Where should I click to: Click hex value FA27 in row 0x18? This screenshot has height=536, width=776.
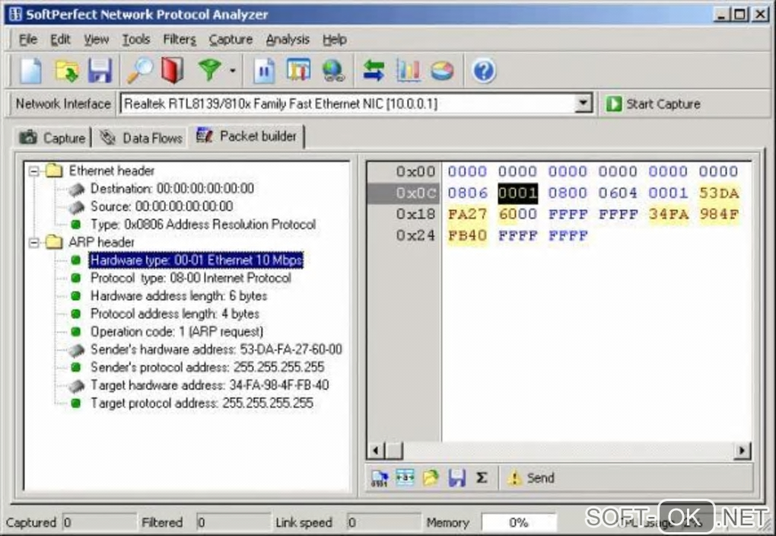[468, 215]
